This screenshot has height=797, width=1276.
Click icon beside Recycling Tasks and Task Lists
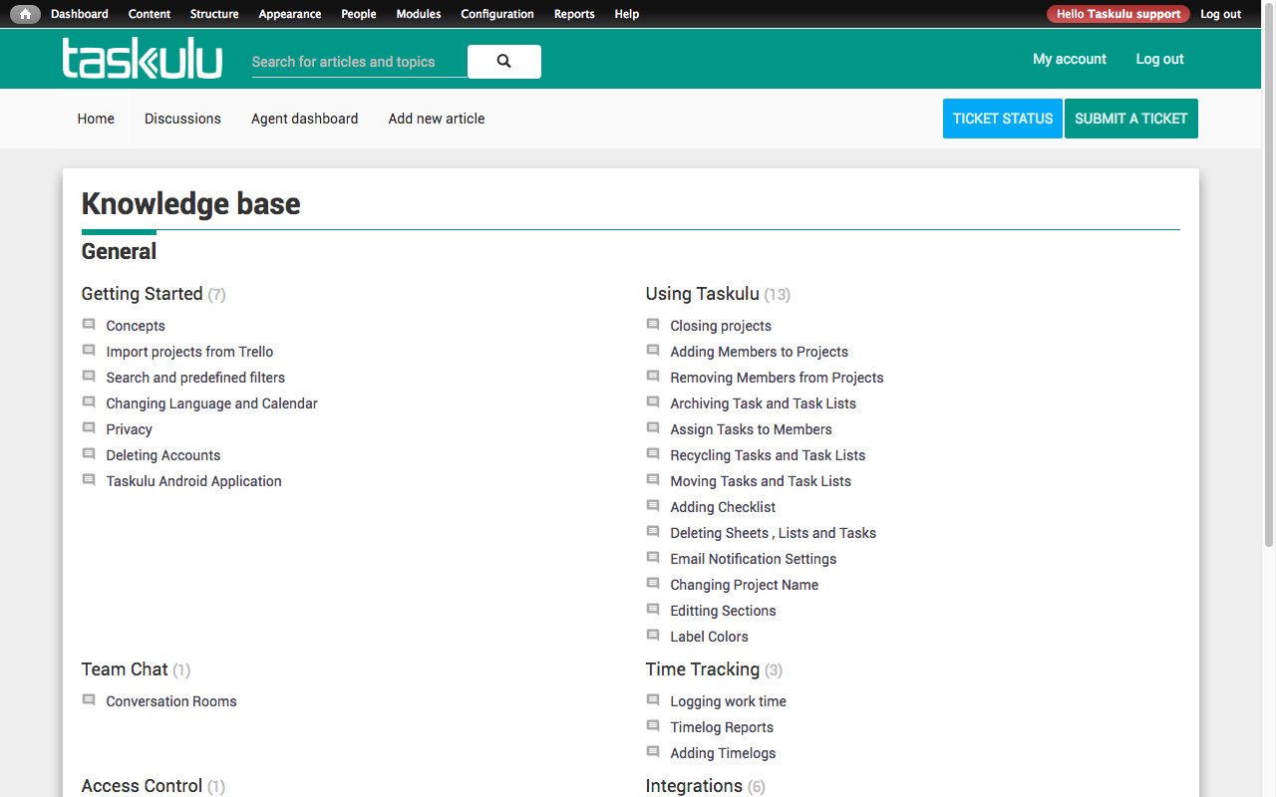click(x=653, y=454)
